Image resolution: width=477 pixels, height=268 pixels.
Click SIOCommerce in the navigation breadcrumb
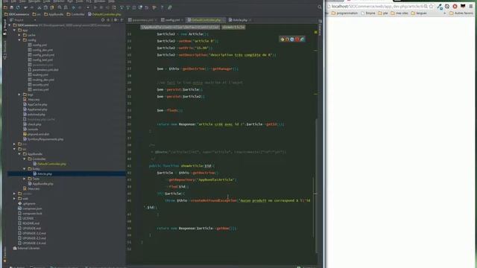point(16,14)
